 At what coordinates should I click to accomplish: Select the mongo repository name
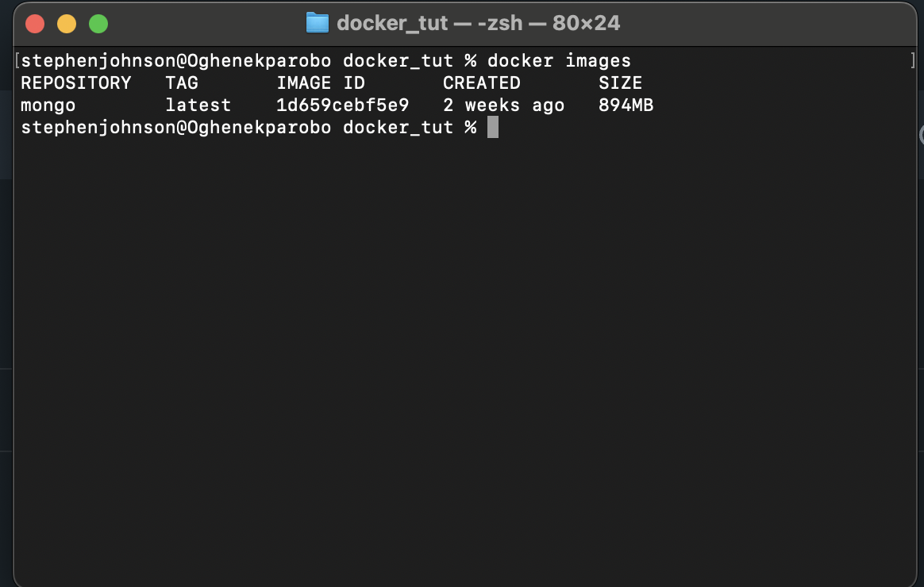tap(48, 105)
